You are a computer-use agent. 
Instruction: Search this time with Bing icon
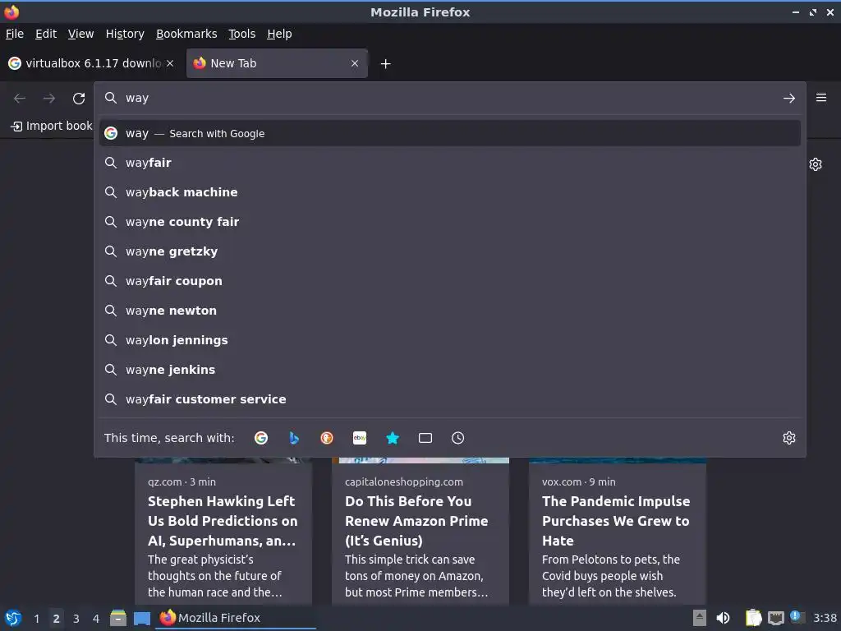[294, 438]
